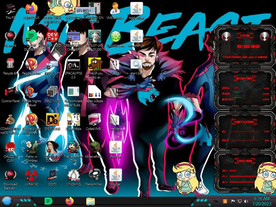This screenshot has width=276, height=207.
Task: Open the green chat app in taskbar
Action: click(49, 201)
